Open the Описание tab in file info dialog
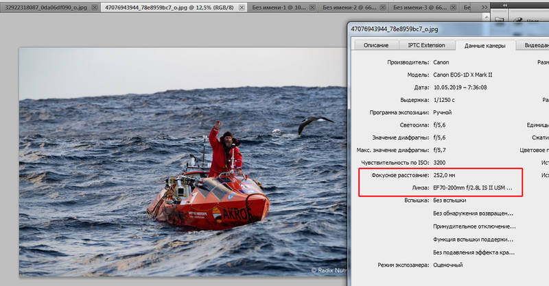The image size is (549, 286). (x=376, y=45)
